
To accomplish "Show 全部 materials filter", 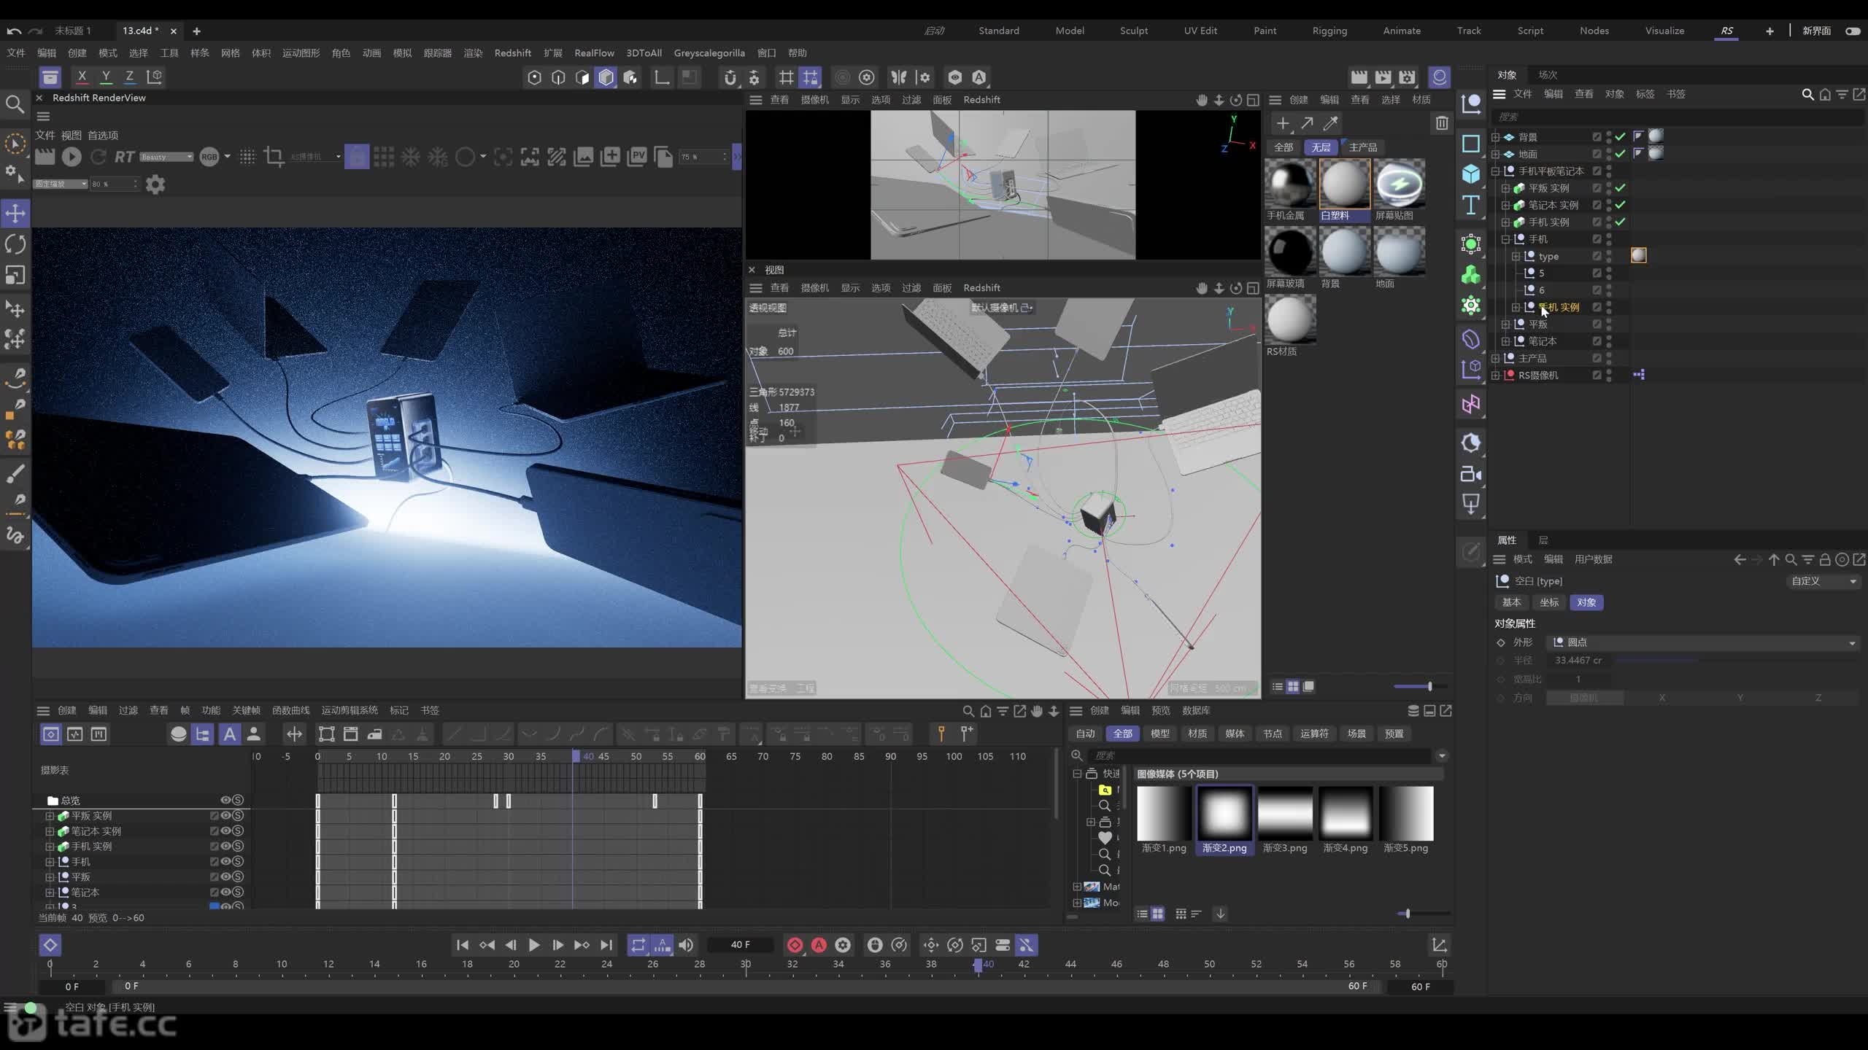I will click(1284, 147).
